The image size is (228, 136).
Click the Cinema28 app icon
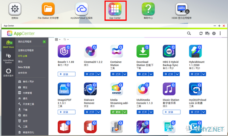(x=90, y=51)
